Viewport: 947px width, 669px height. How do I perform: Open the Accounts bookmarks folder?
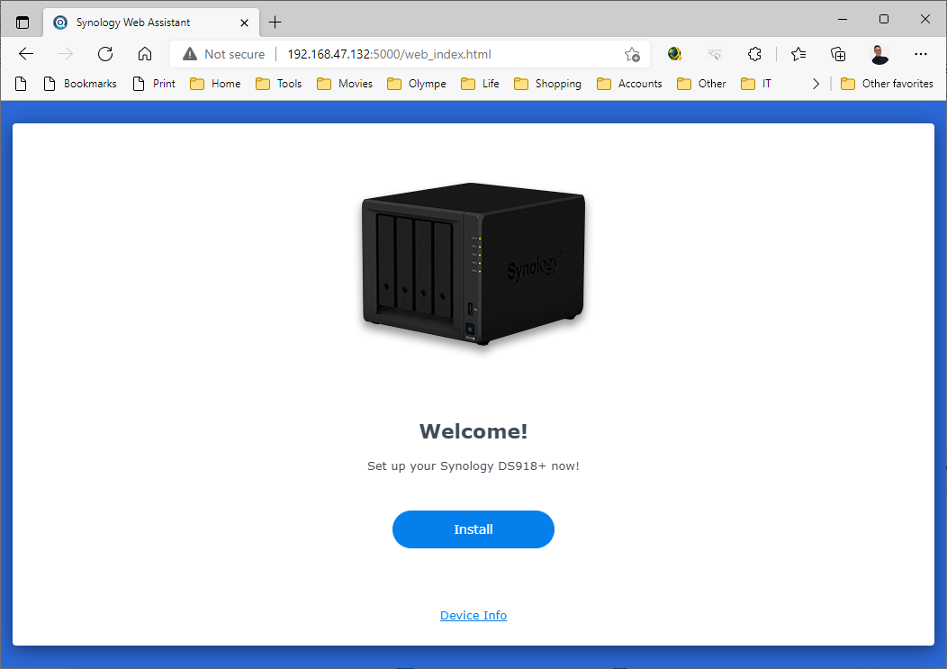629,84
